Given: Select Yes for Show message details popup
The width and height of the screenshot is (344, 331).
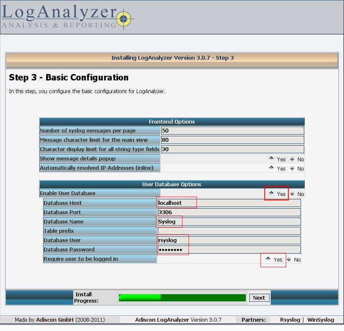Looking at the screenshot, I should (272, 159).
